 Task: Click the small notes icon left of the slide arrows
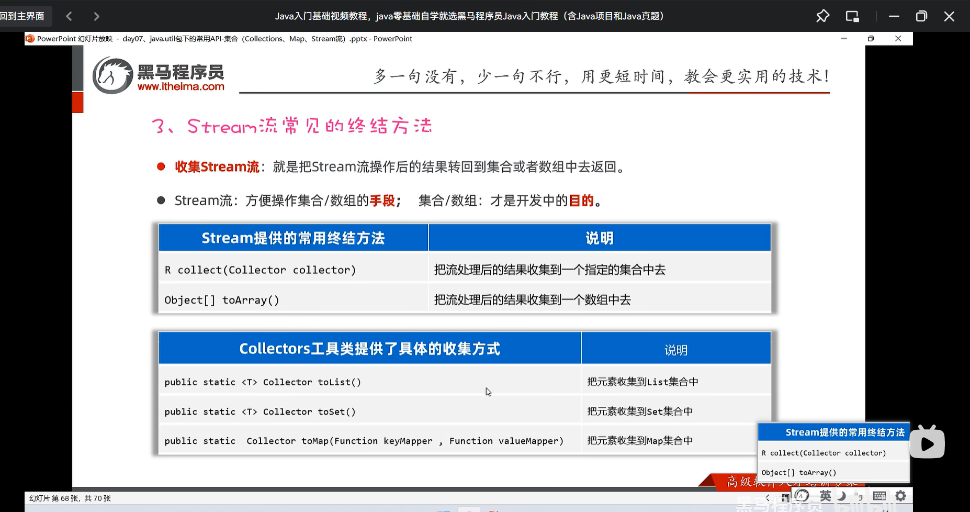787,497
